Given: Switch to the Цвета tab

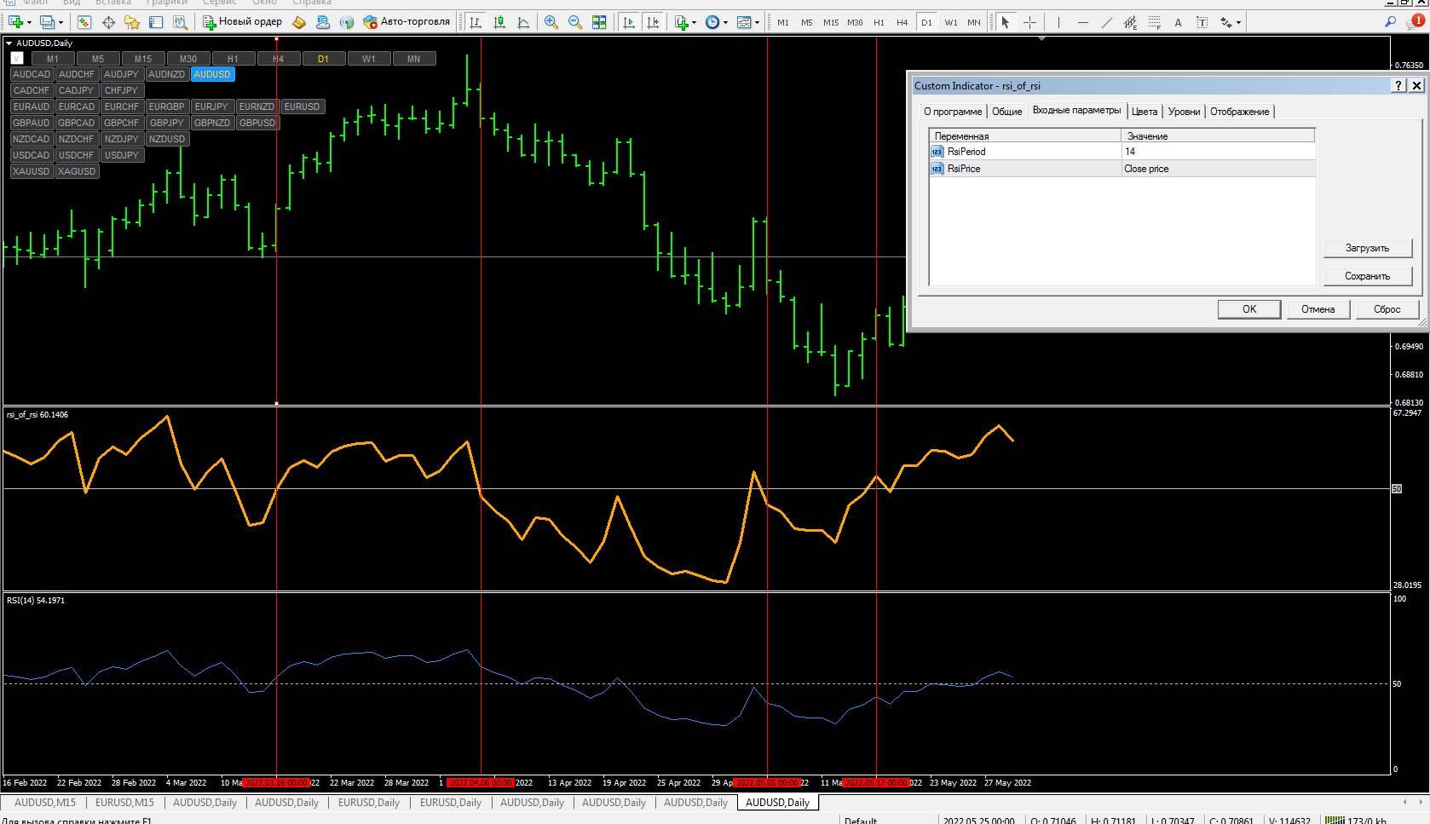Looking at the screenshot, I should coord(1145,112).
